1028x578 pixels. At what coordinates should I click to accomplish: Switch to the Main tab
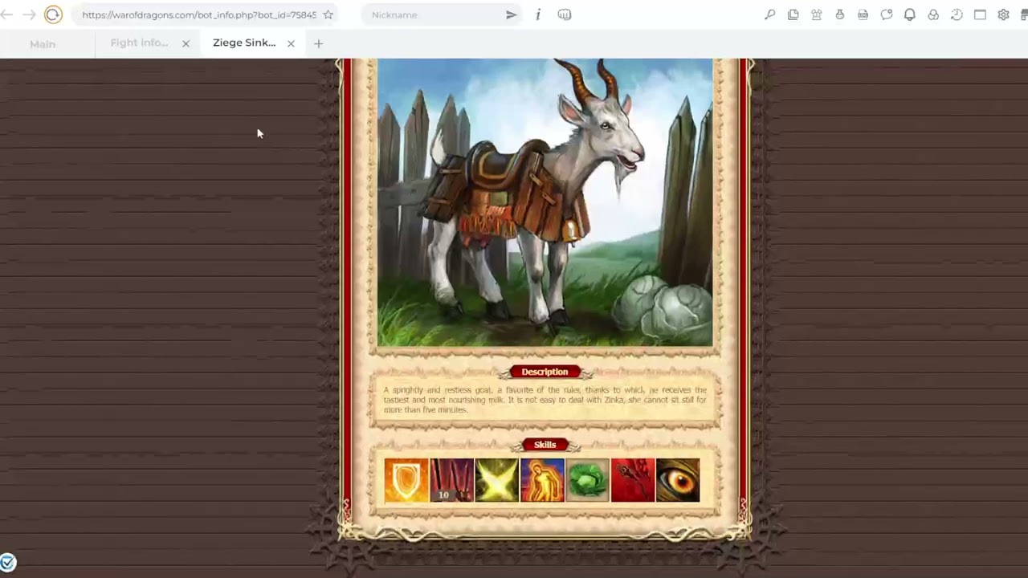tap(43, 43)
